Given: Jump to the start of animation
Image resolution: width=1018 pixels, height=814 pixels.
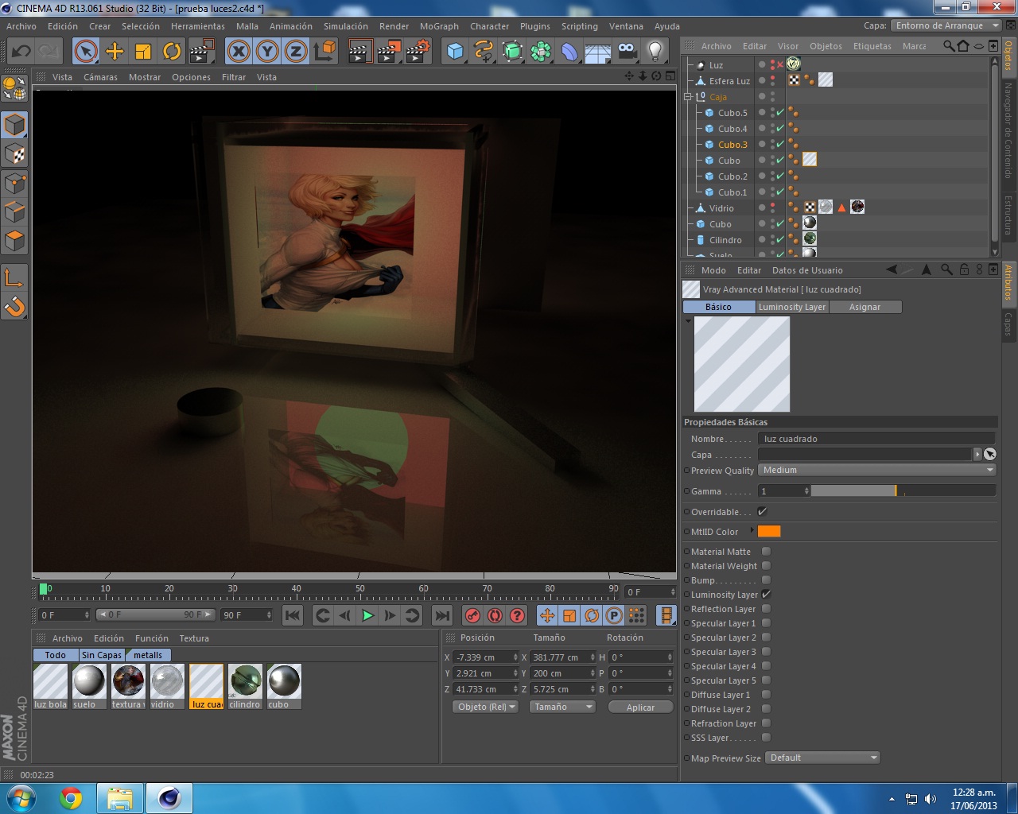Looking at the screenshot, I should tap(293, 615).
